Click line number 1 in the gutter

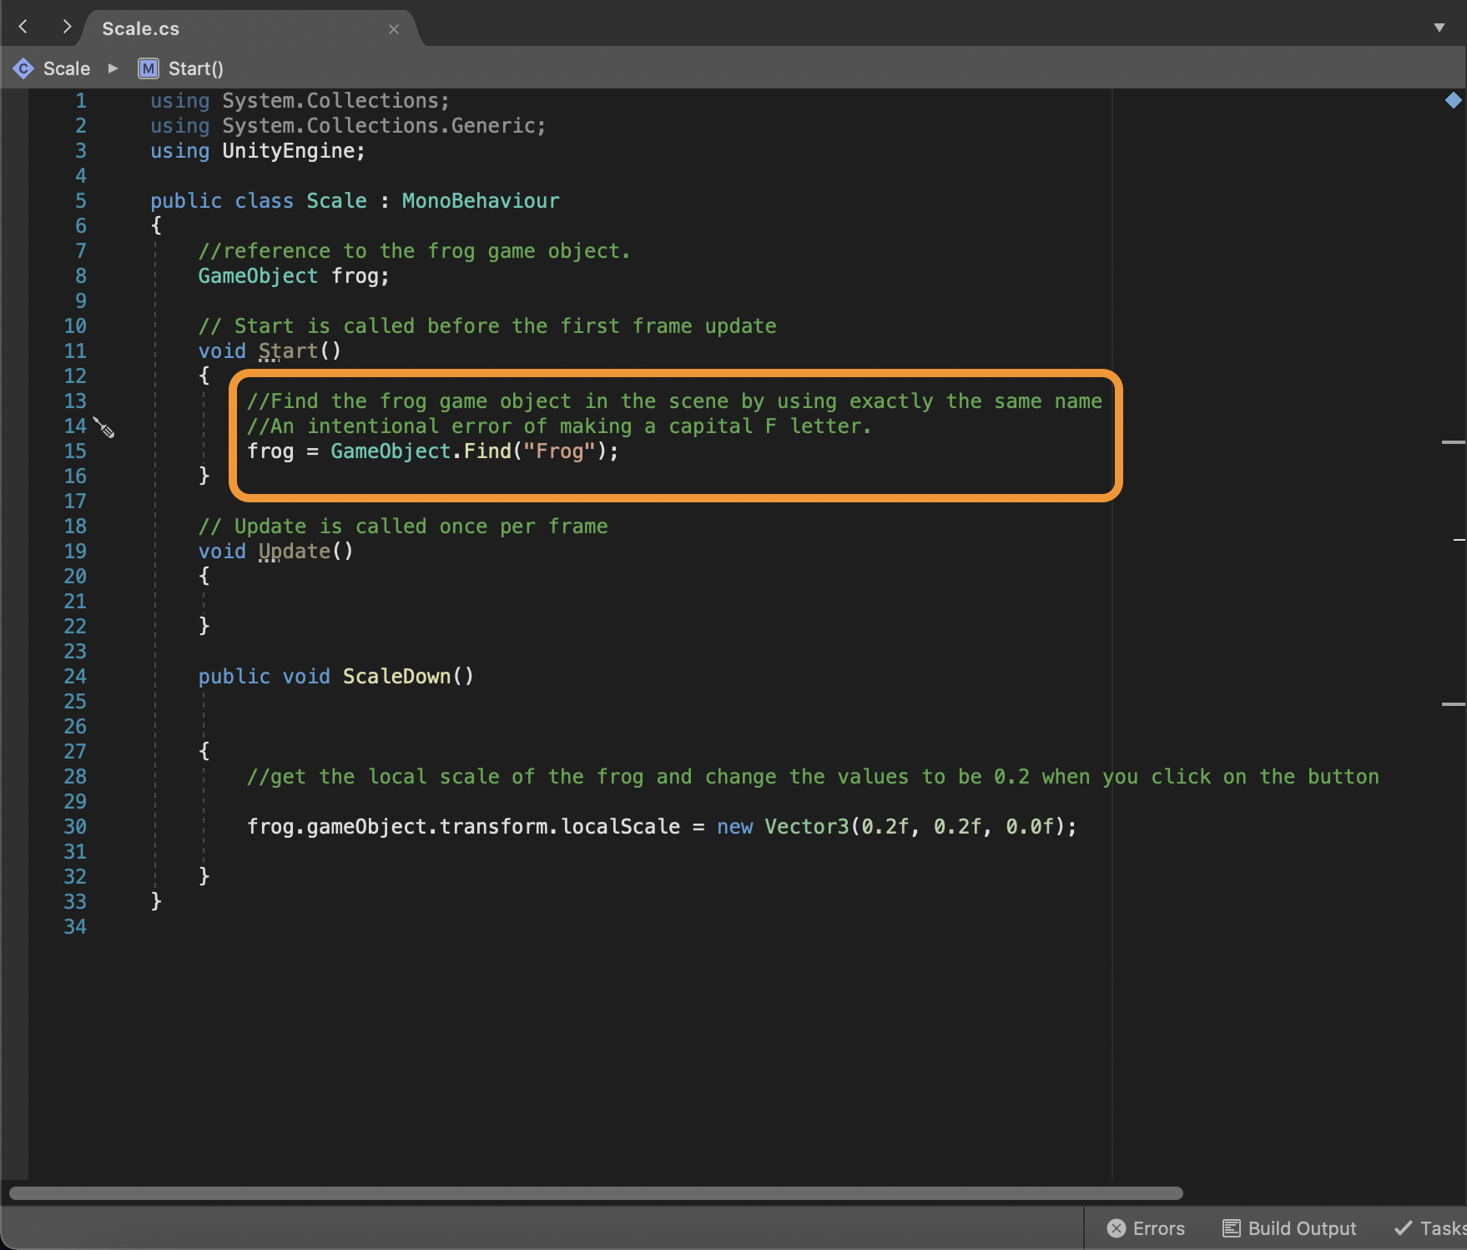click(x=81, y=101)
